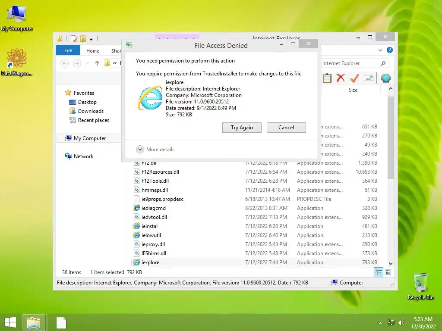Click the orange checkmark Properties icon
This screenshot has width=442, height=331.
[354, 78]
